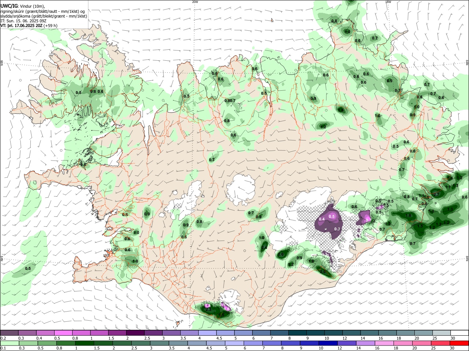The height and width of the screenshot is (351, 469).
Task: Select the deep navy blue swatch labeled 10
Action: [x=328, y=343]
